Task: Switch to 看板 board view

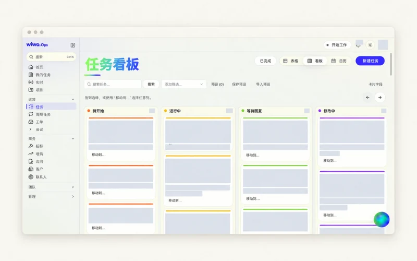Action: [x=315, y=61]
